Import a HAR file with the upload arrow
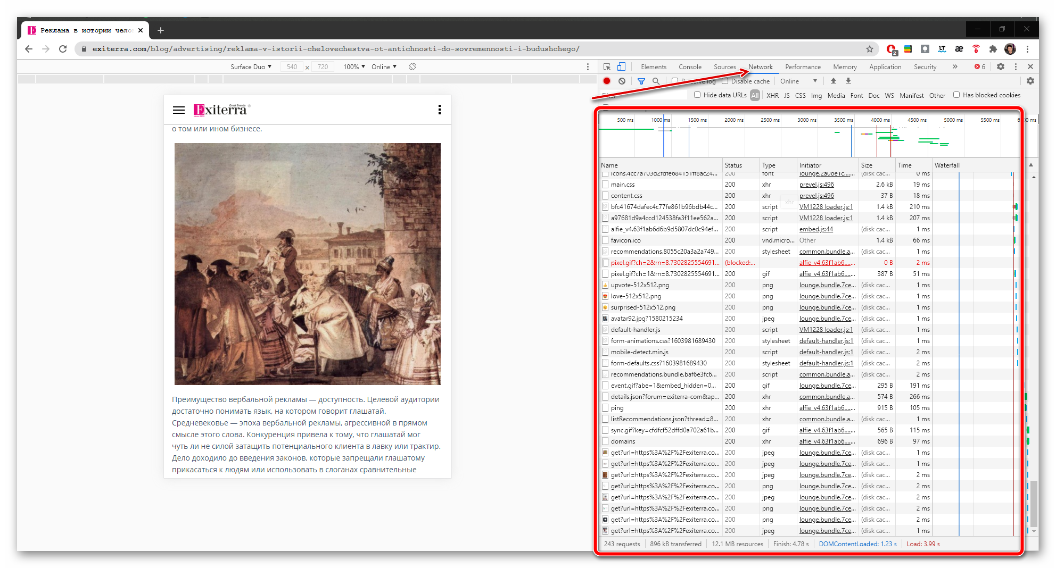Viewport: 1056px width, 568px height. tap(834, 81)
